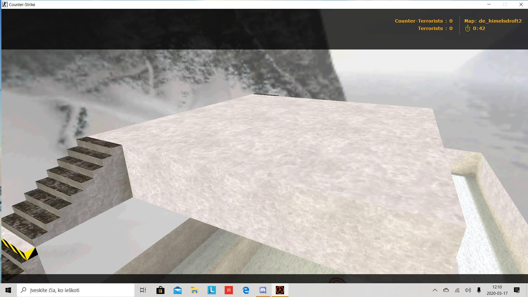Click the microphone tray icon
The height and width of the screenshot is (297, 528).
point(479,290)
